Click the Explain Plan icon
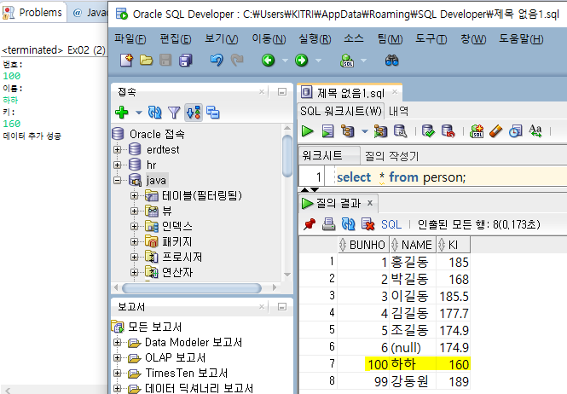 348,131
